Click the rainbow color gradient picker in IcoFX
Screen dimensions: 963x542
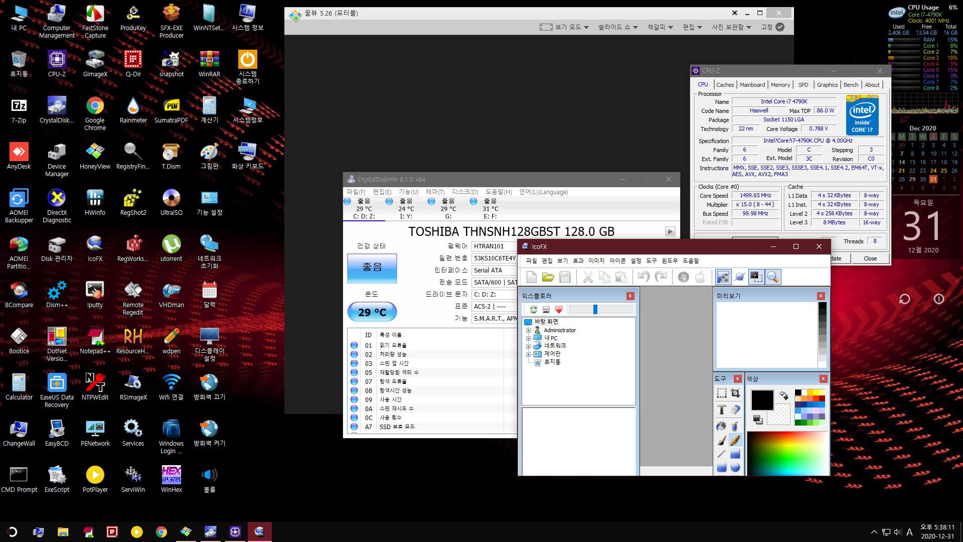click(786, 453)
